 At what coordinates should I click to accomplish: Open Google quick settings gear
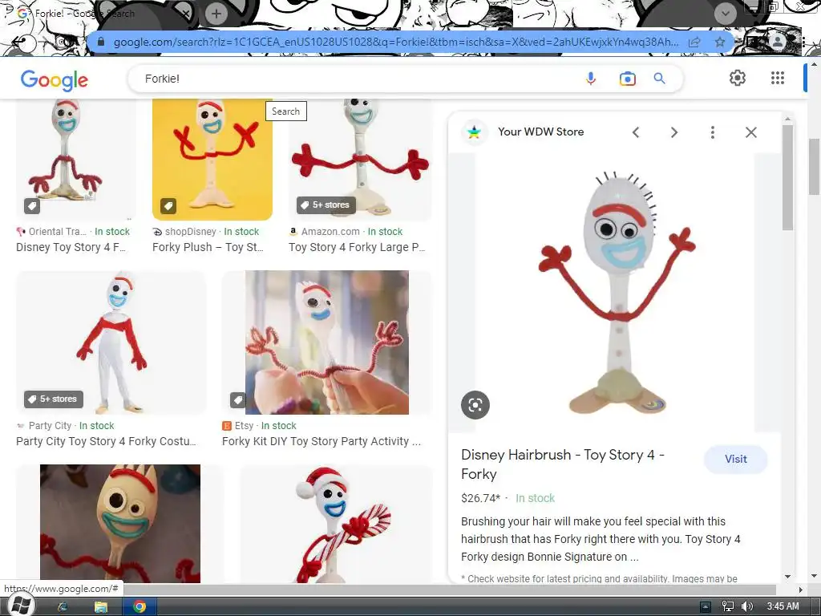pyautogui.click(x=738, y=78)
